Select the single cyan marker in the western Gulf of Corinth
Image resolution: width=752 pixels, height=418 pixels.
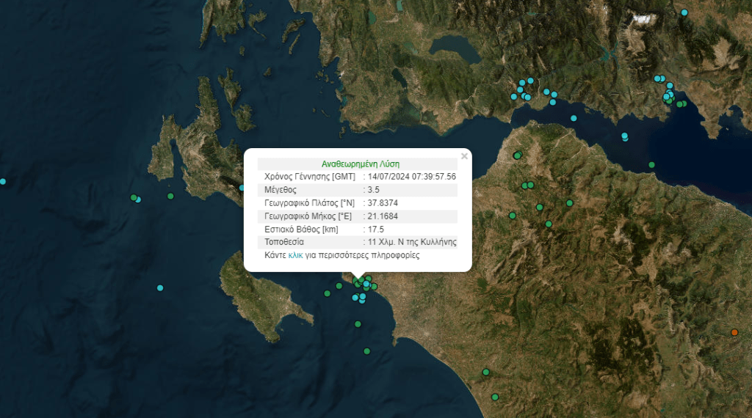(574, 118)
